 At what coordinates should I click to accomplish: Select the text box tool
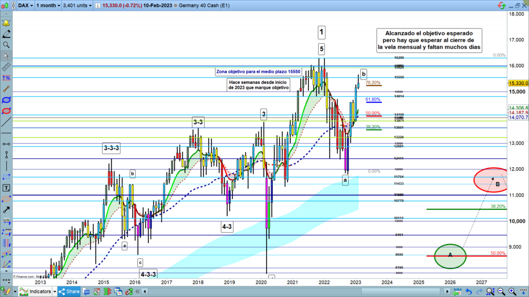pyautogui.click(x=6, y=188)
